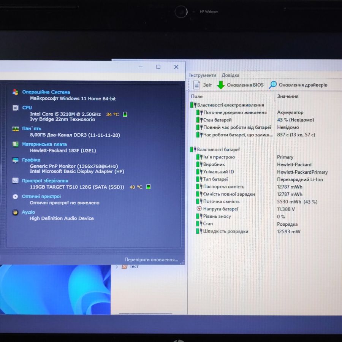Select the 11.388 V value
Viewport: 342px width, 342px height.
click(x=286, y=209)
